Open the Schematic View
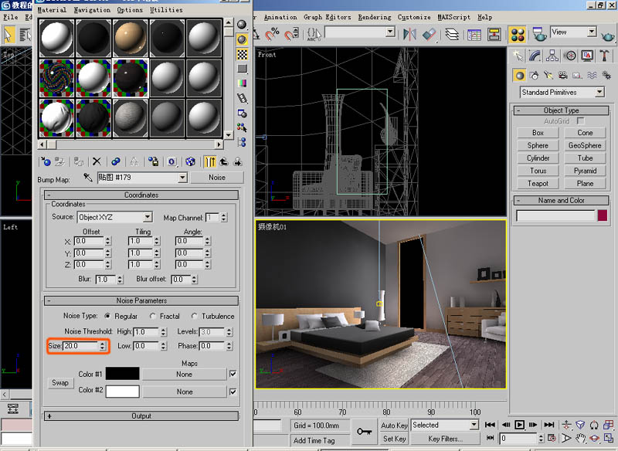 [x=494, y=35]
